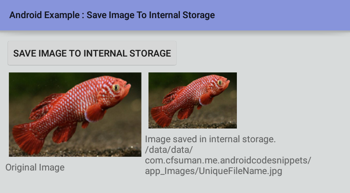Select the smaller saved fish image

point(193,100)
